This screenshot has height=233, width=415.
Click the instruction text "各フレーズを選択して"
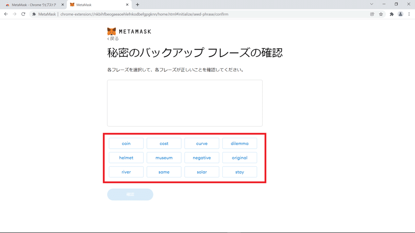pyautogui.click(x=129, y=70)
